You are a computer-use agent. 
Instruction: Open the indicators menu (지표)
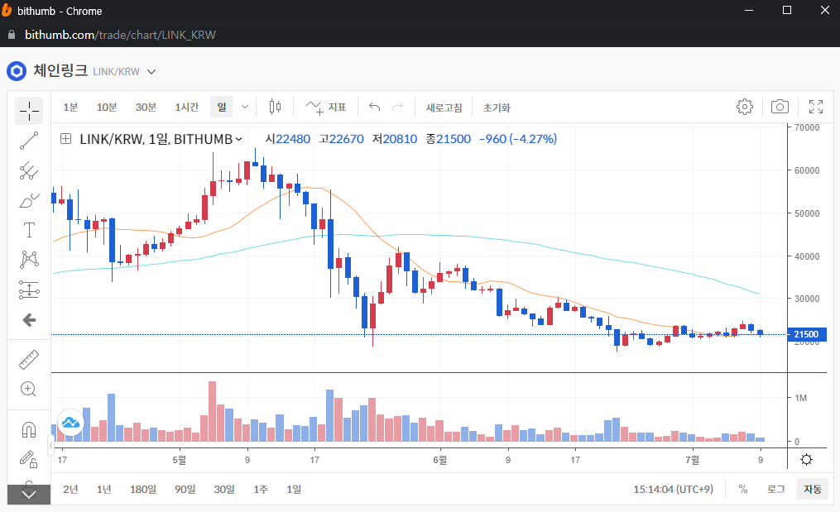click(x=326, y=107)
